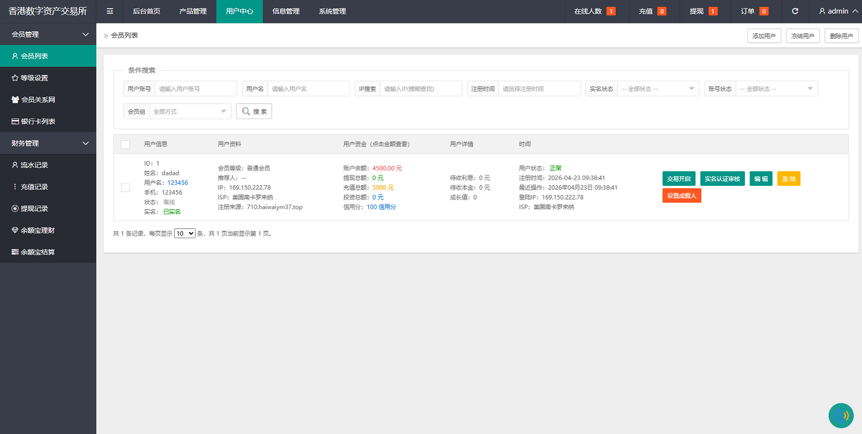Open the 实名状态 status dropdown
The image size is (862, 434).
[x=658, y=89]
